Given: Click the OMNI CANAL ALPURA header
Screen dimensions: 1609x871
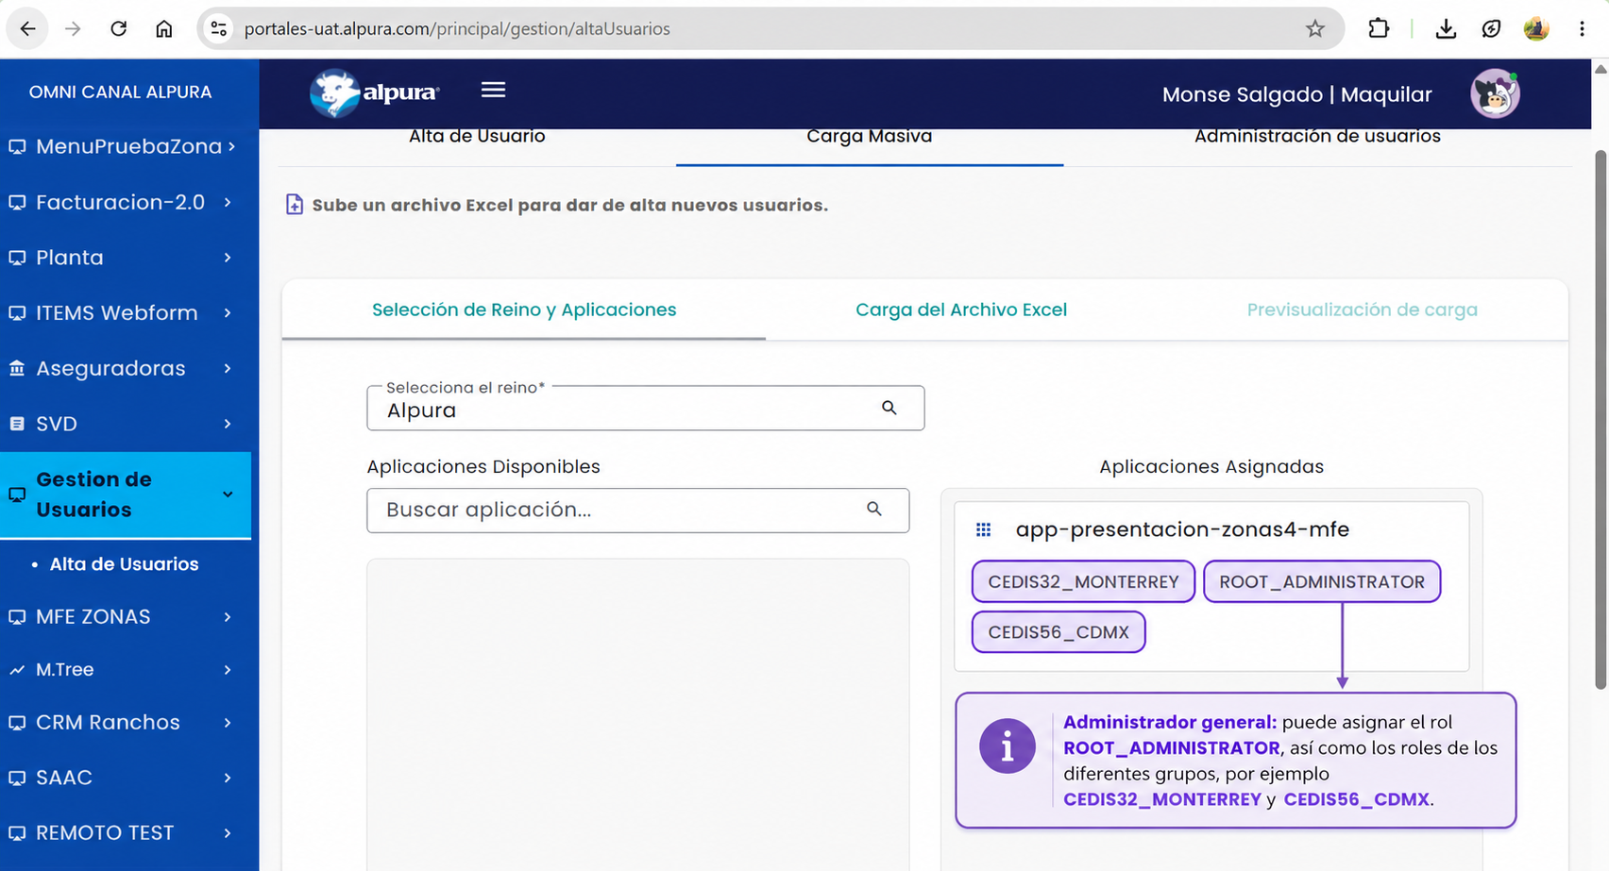Looking at the screenshot, I should pyautogui.click(x=120, y=92).
